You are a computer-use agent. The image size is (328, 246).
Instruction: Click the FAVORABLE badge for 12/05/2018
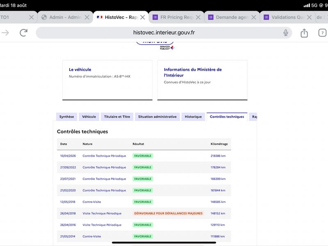(143, 202)
